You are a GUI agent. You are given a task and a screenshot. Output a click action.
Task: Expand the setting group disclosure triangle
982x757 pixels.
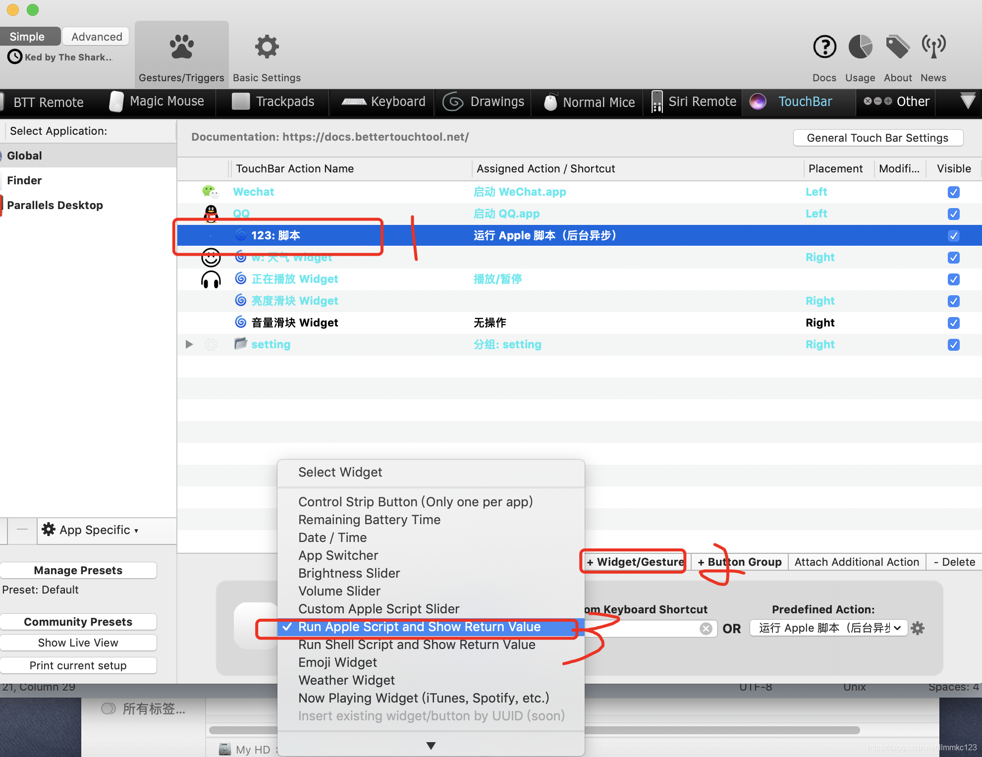click(x=189, y=344)
